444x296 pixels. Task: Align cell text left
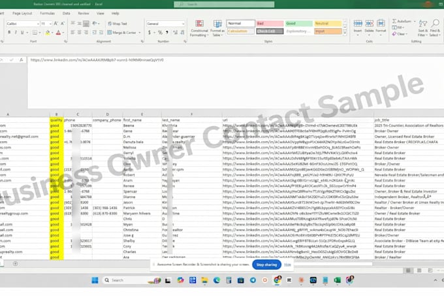pos(72,33)
